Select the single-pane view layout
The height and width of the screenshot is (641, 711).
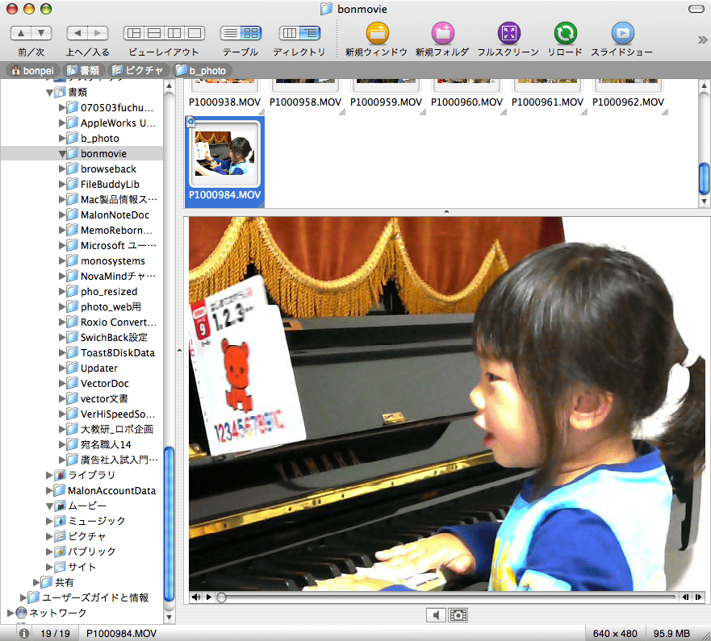pyautogui.click(x=194, y=32)
